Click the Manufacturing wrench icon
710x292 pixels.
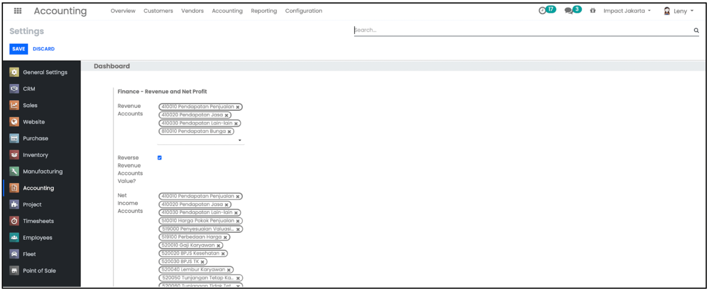(x=14, y=171)
